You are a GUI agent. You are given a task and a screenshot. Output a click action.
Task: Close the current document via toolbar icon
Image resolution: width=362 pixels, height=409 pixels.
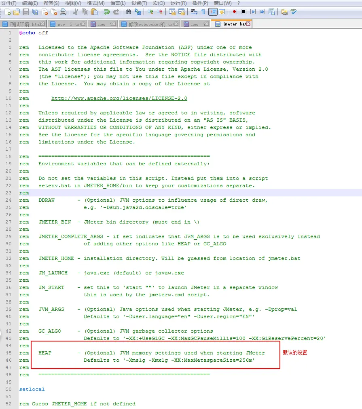[x=44, y=12]
